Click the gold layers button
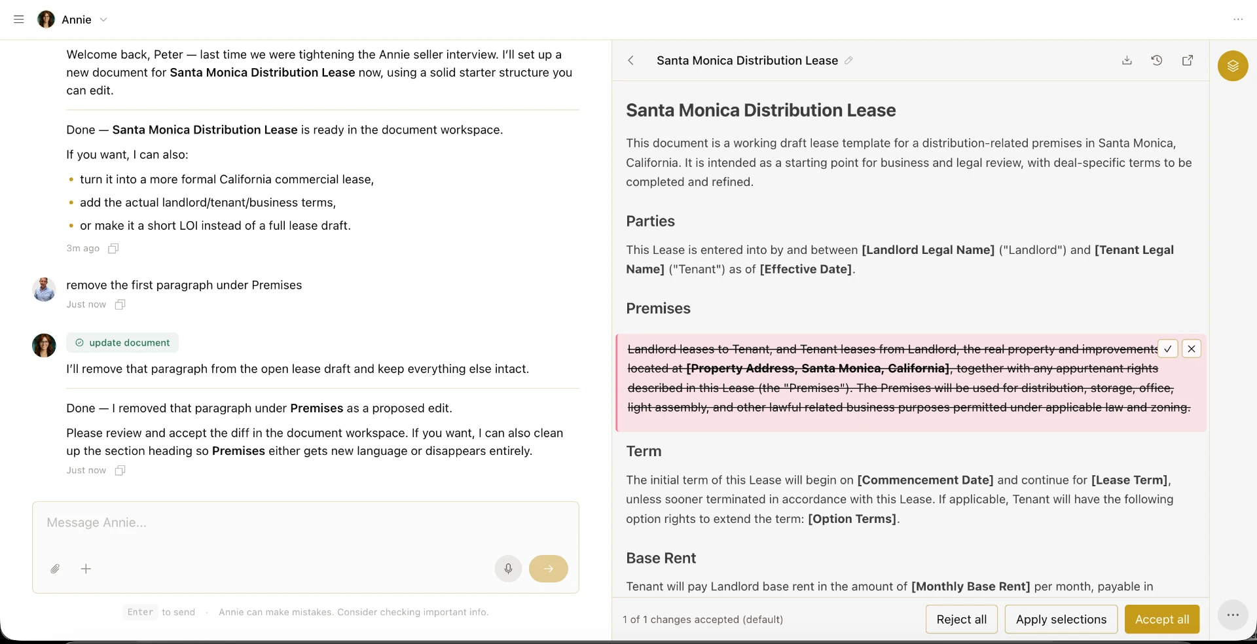The height and width of the screenshot is (644, 1257). [x=1233, y=66]
